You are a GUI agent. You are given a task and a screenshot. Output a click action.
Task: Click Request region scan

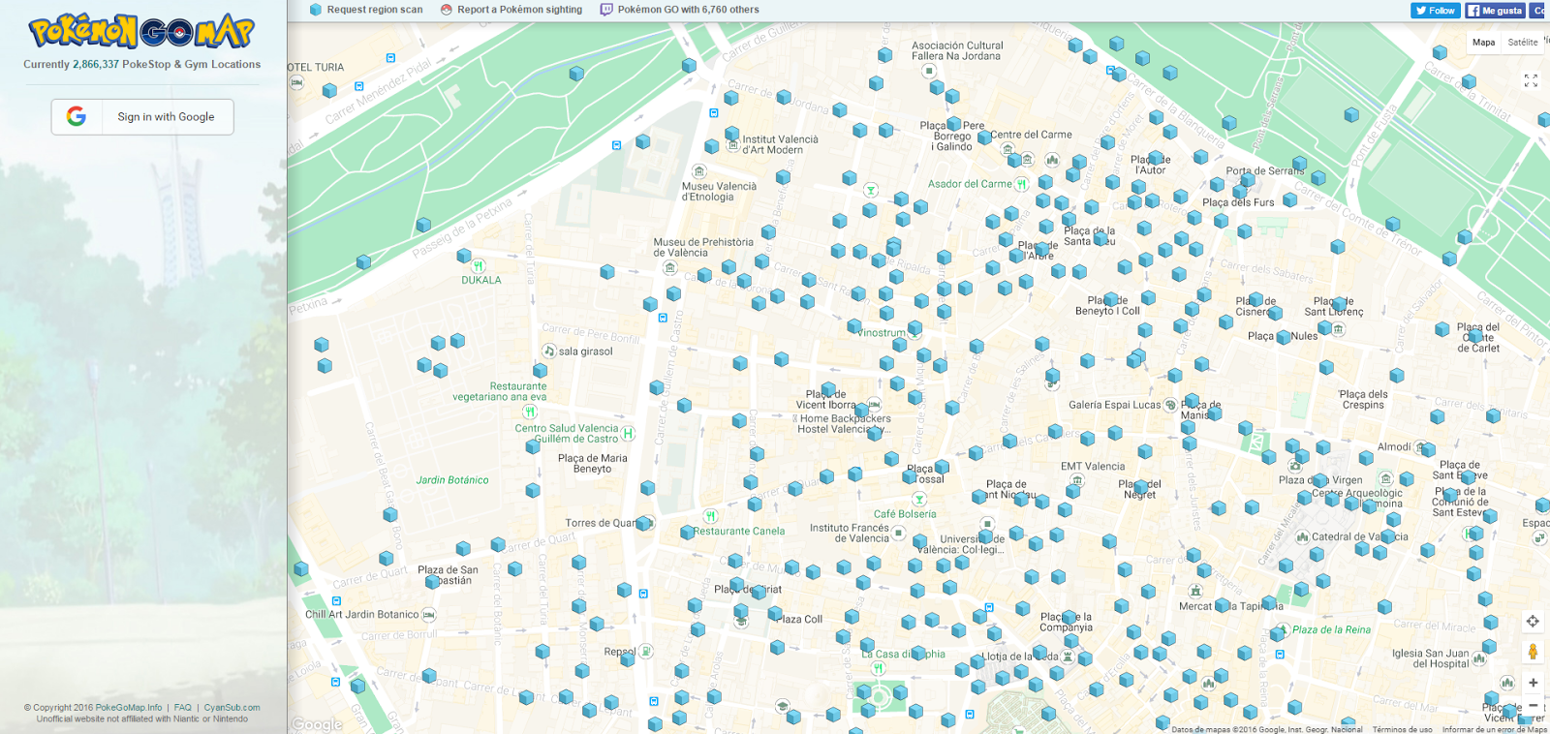coord(365,10)
